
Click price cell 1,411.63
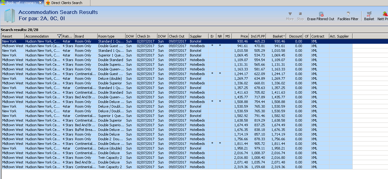coord(241,92)
